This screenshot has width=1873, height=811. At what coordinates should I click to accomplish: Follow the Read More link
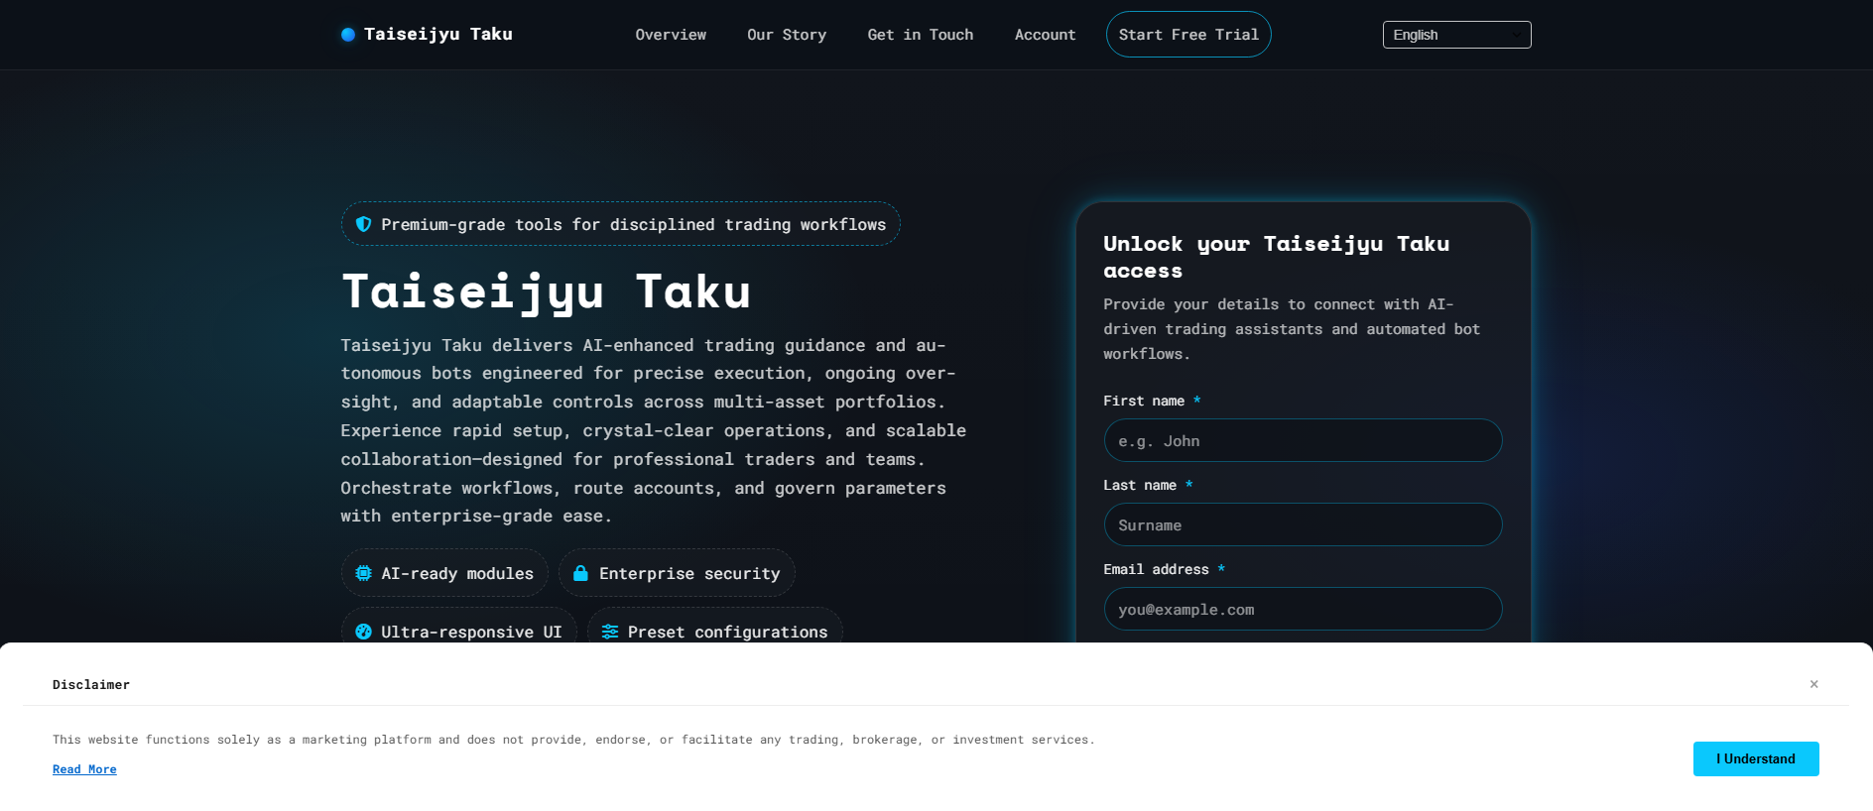click(84, 769)
